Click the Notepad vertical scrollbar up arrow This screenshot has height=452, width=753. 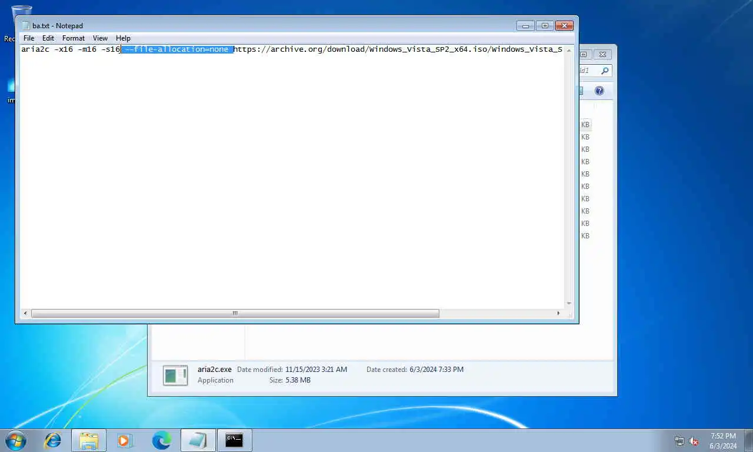[x=569, y=50]
